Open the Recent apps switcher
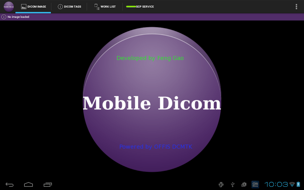 pyautogui.click(x=48, y=185)
